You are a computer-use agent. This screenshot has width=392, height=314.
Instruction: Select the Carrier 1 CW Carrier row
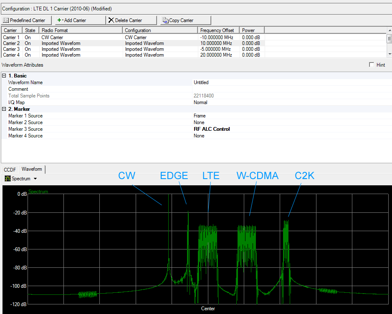52,37
